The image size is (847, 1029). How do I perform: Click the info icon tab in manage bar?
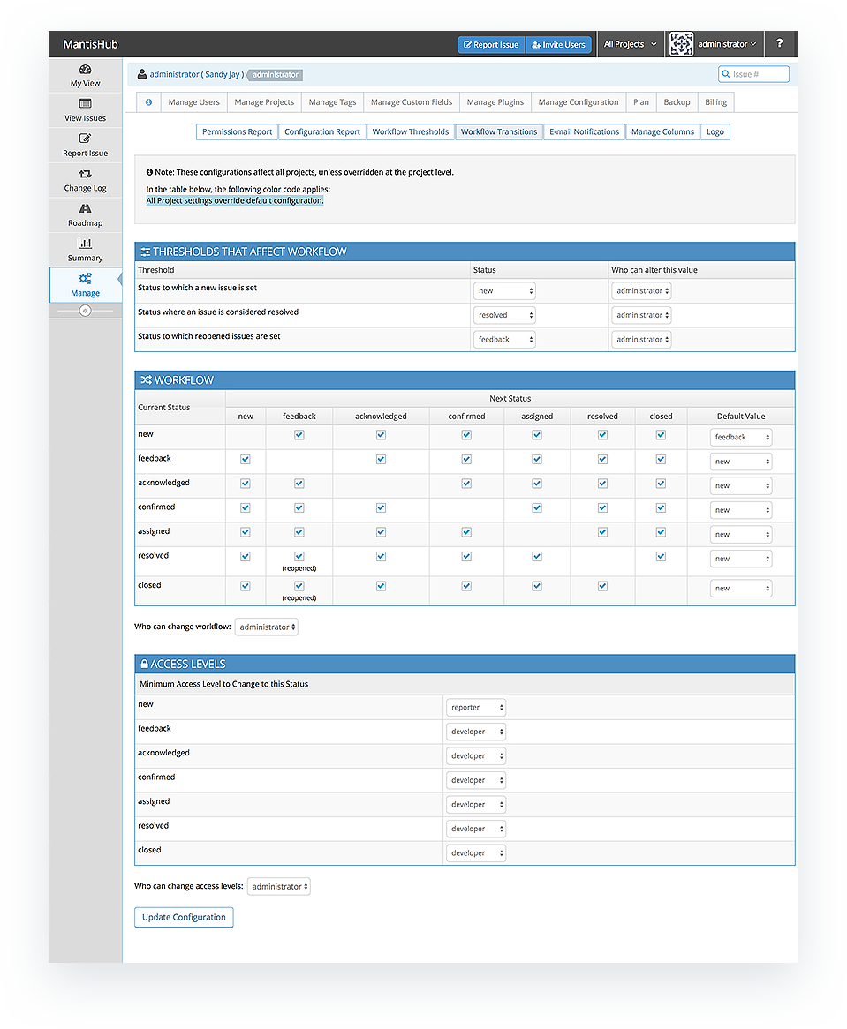pos(149,102)
